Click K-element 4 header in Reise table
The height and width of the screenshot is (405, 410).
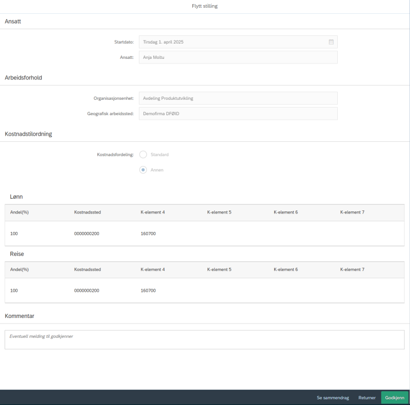(x=153, y=269)
